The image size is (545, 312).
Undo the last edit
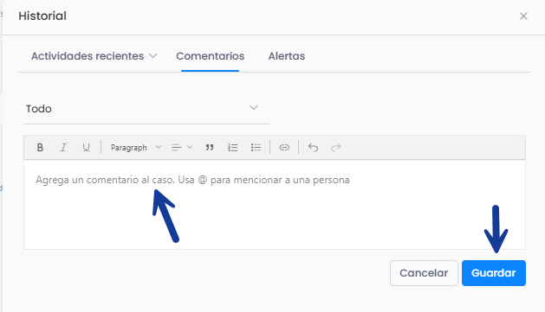(x=313, y=148)
